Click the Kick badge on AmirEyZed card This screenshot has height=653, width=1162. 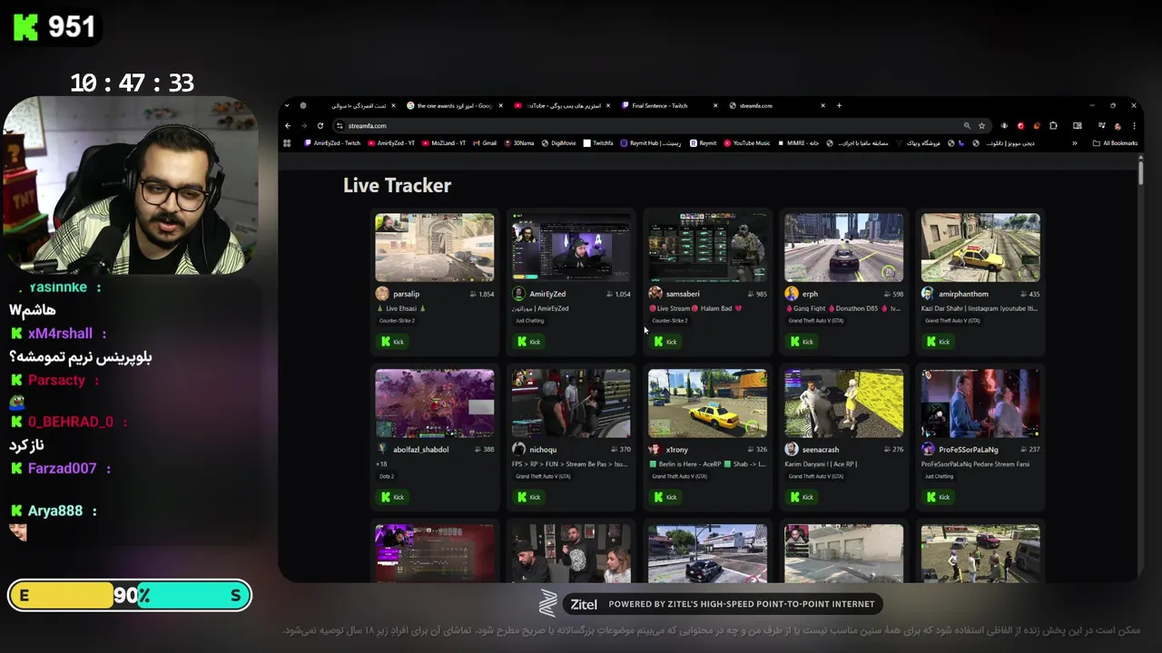pyautogui.click(x=529, y=342)
